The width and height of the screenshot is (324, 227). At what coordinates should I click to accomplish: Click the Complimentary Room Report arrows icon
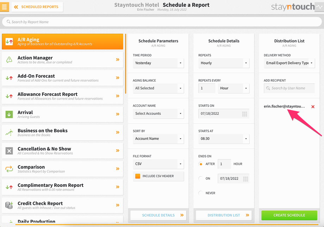[9, 187]
